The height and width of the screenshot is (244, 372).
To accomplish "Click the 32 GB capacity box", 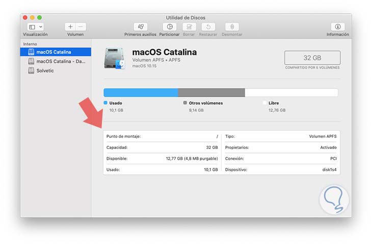I will (312, 58).
